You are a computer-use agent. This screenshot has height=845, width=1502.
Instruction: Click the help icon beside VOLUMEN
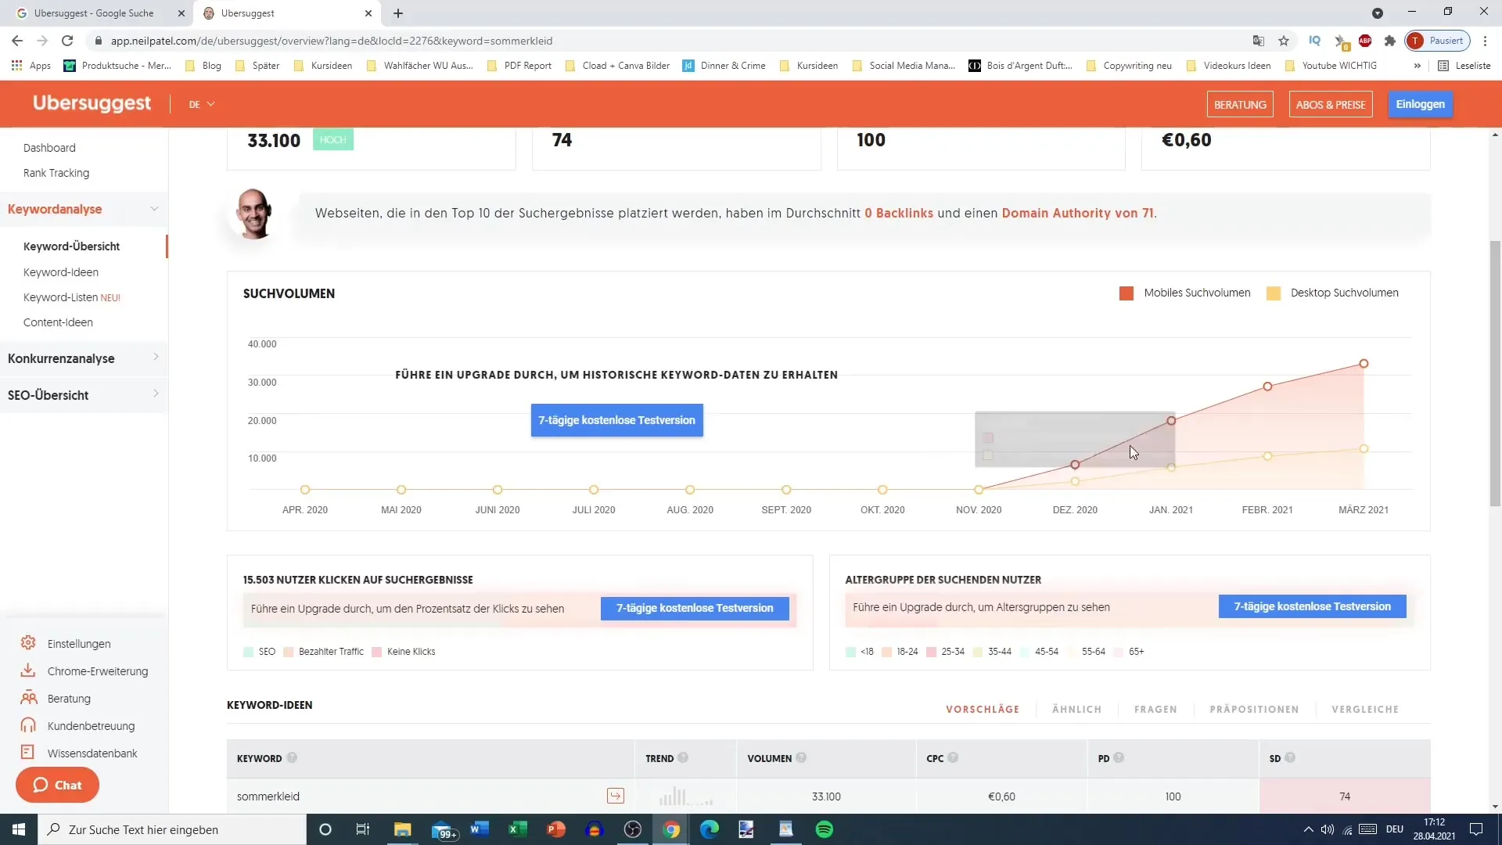point(801,757)
